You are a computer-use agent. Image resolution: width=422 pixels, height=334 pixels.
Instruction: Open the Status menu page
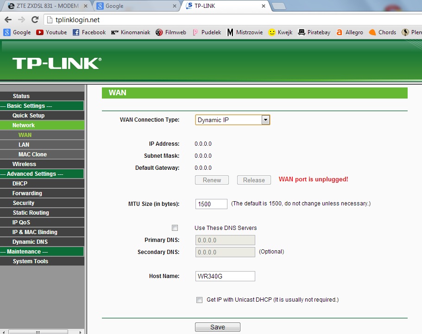42,96
